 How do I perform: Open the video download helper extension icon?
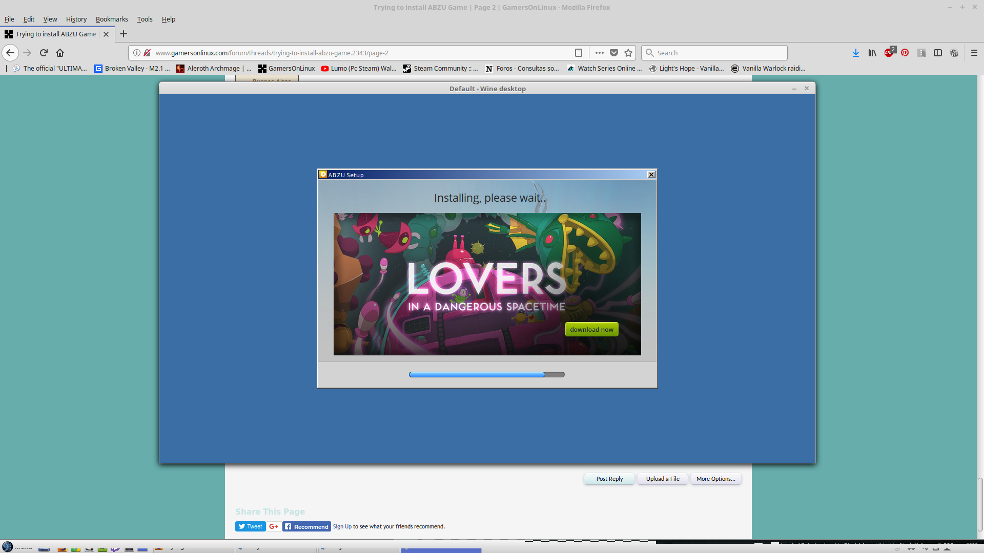954,53
